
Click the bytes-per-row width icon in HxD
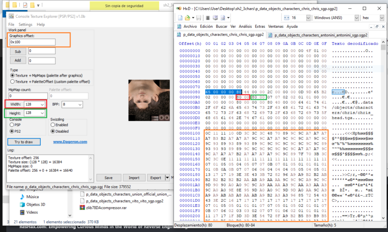pyautogui.click(x=286, y=18)
